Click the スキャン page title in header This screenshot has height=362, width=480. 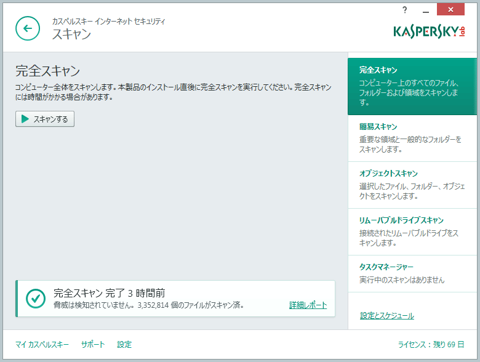coord(71,34)
